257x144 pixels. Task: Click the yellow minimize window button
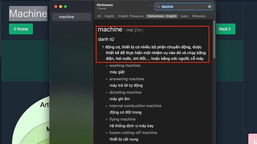point(61,7)
